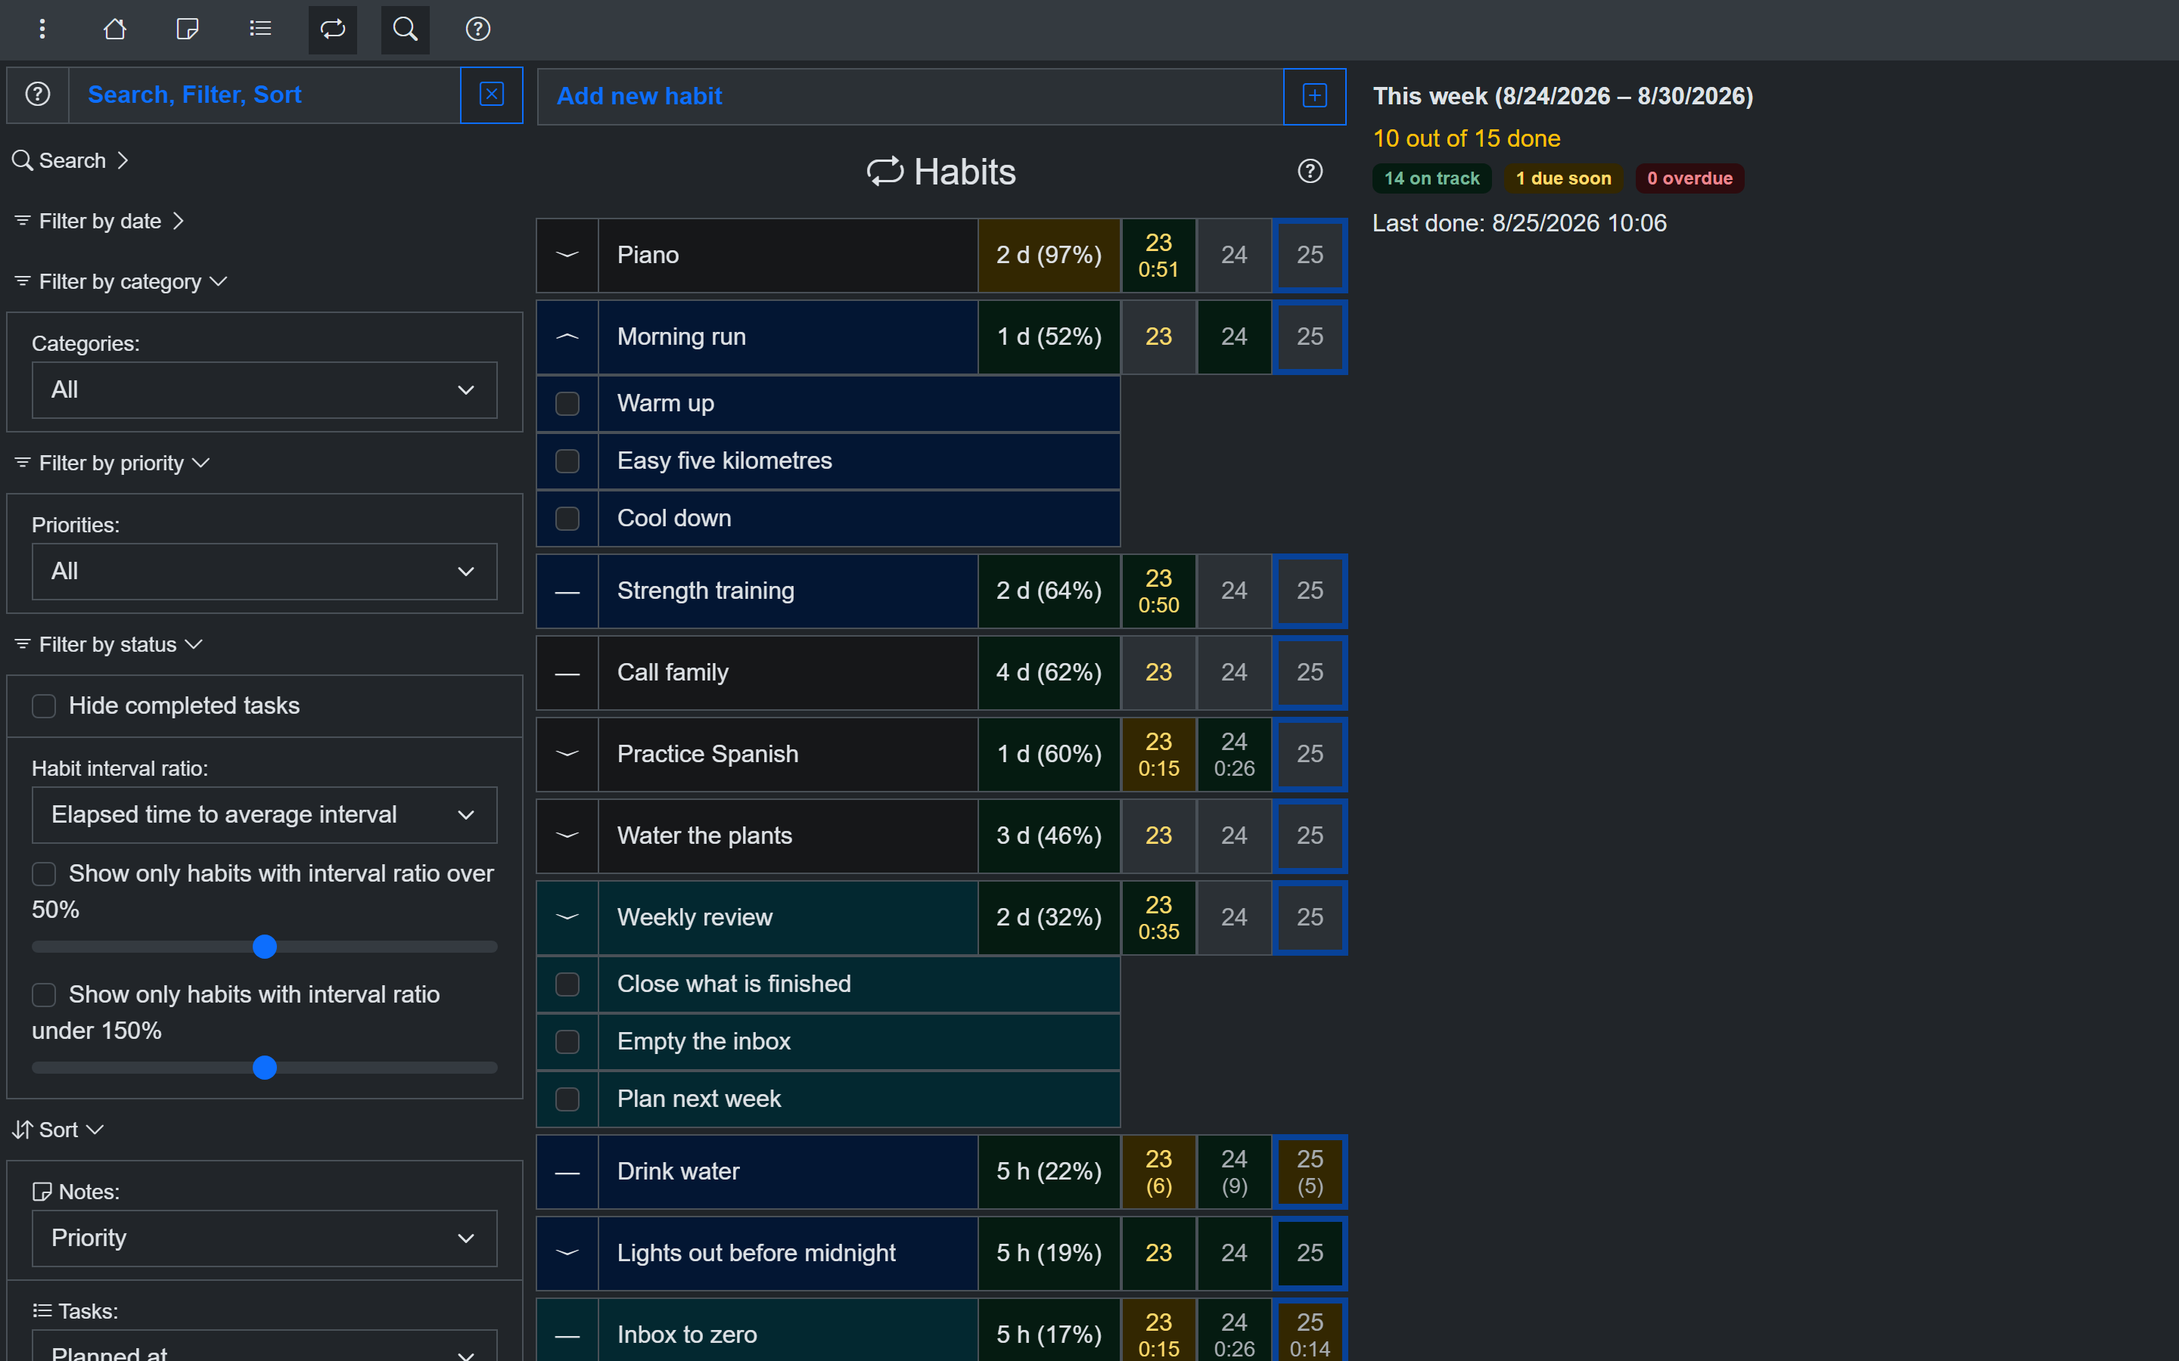Open the top bar help icon
The height and width of the screenshot is (1361, 2179).
(x=478, y=29)
